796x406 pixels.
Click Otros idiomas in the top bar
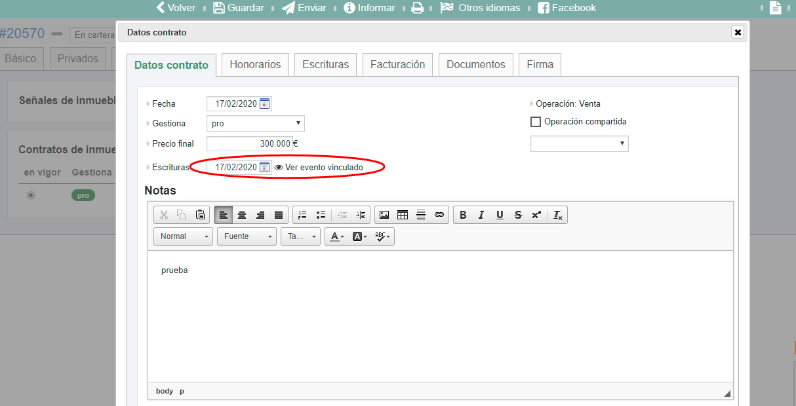coord(480,8)
